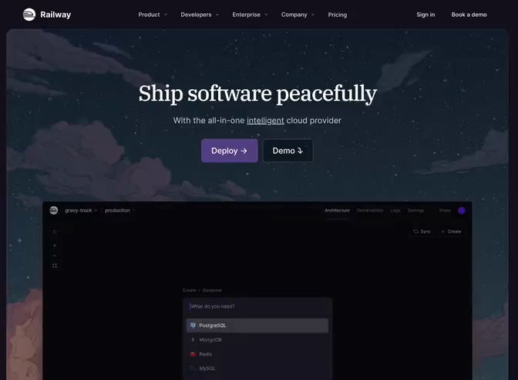Switch to the Architecture tab

pyautogui.click(x=337, y=210)
